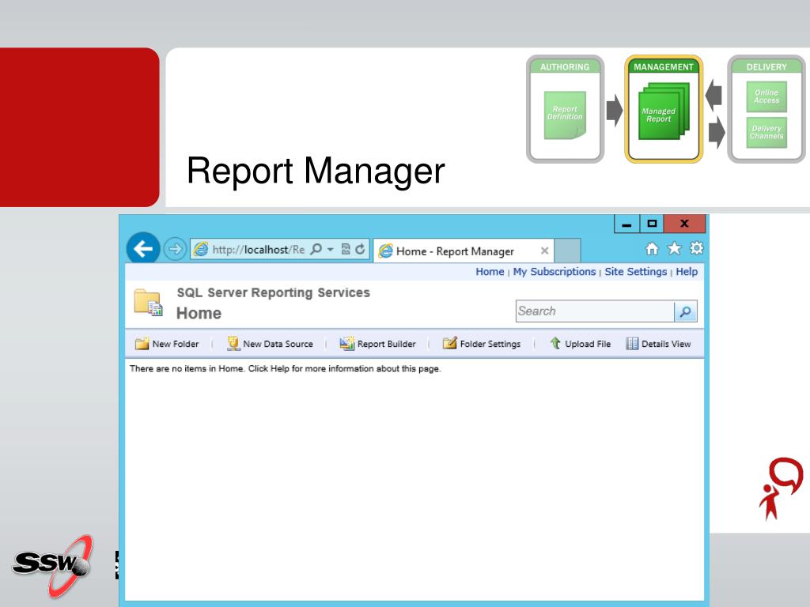Maximize the Internet Explorer window

[x=652, y=224]
